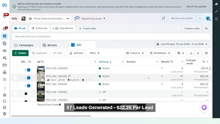
Task: Click About this update button
Action: pos(196,6)
